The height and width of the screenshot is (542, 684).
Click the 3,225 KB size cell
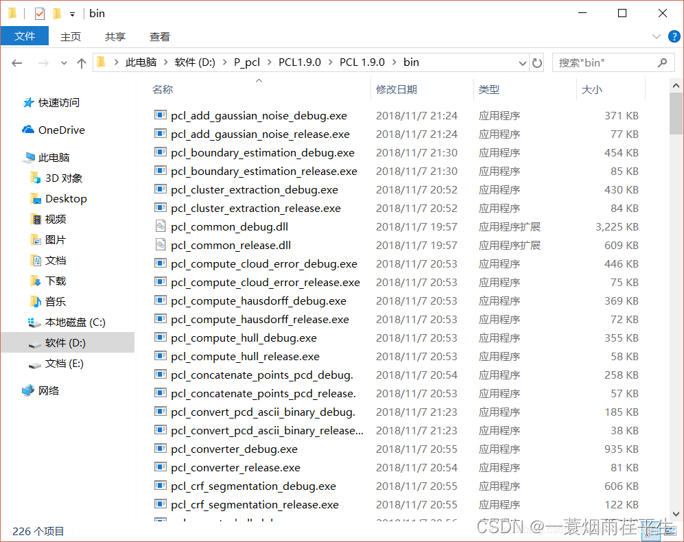point(617,227)
